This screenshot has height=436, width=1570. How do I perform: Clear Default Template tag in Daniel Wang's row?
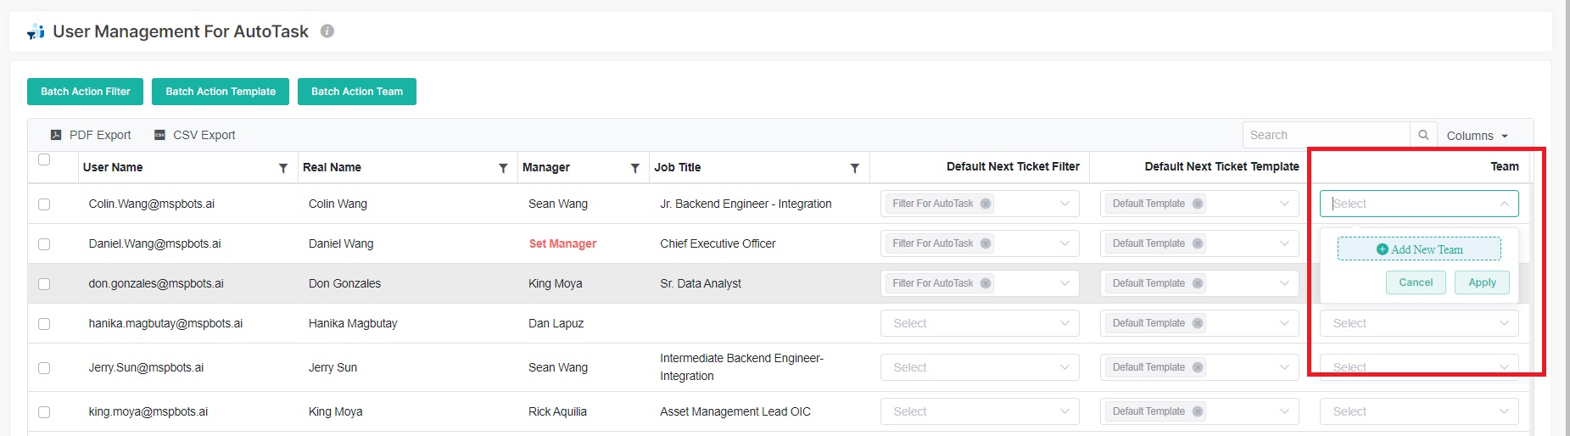[x=1197, y=243]
